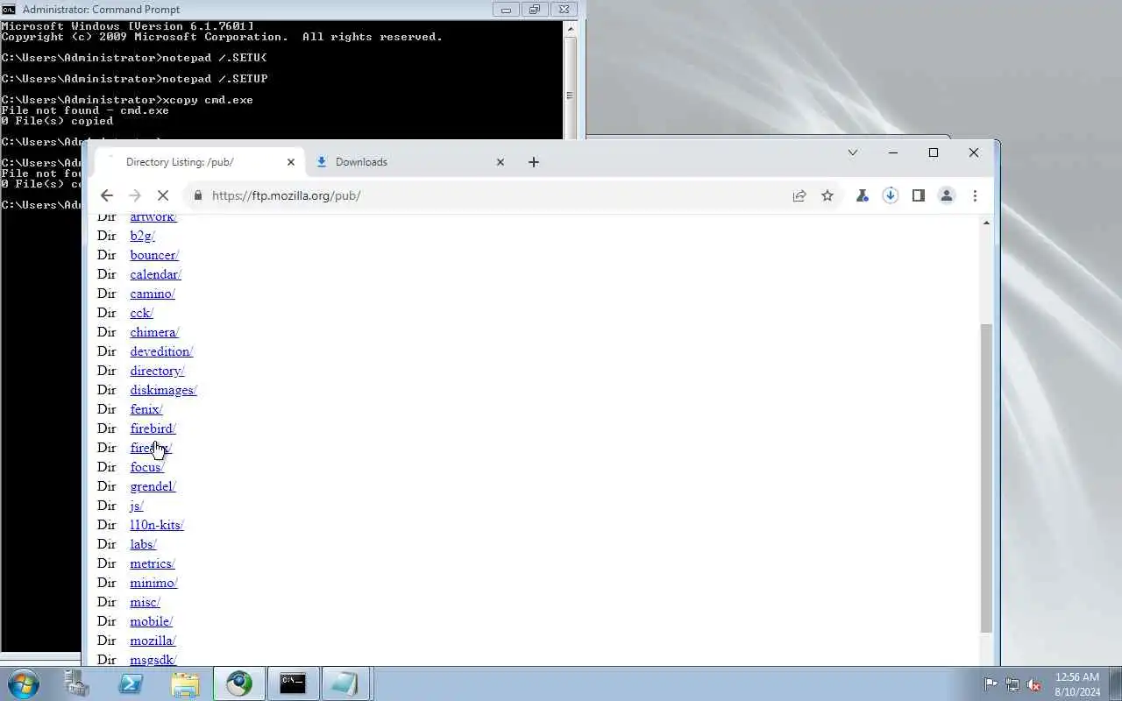This screenshot has height=701, width=1122.
Task: Launch Server Manager from the taskbar
Action: (77, 683)
